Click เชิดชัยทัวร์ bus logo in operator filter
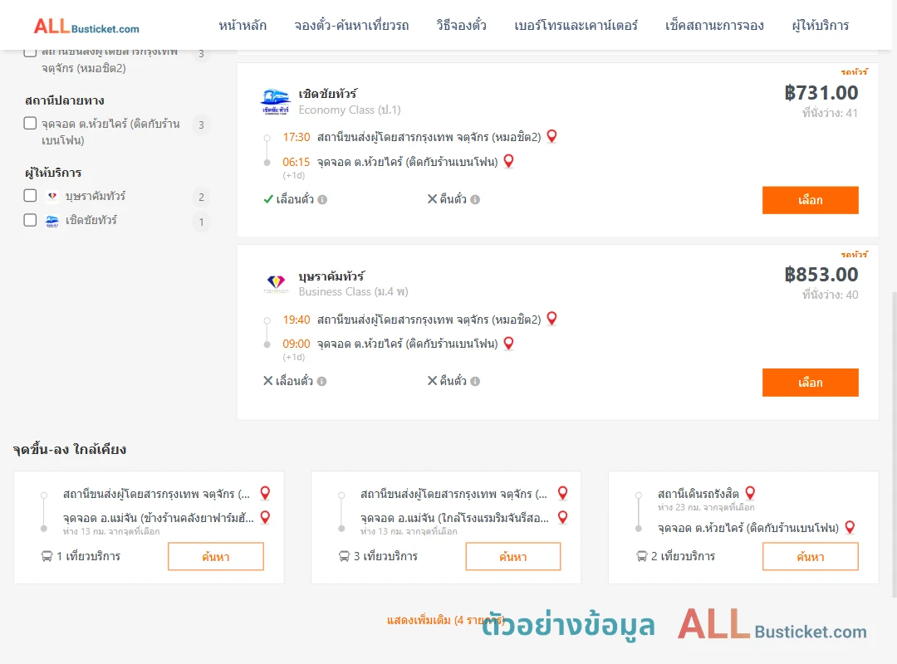 point(52,221)
